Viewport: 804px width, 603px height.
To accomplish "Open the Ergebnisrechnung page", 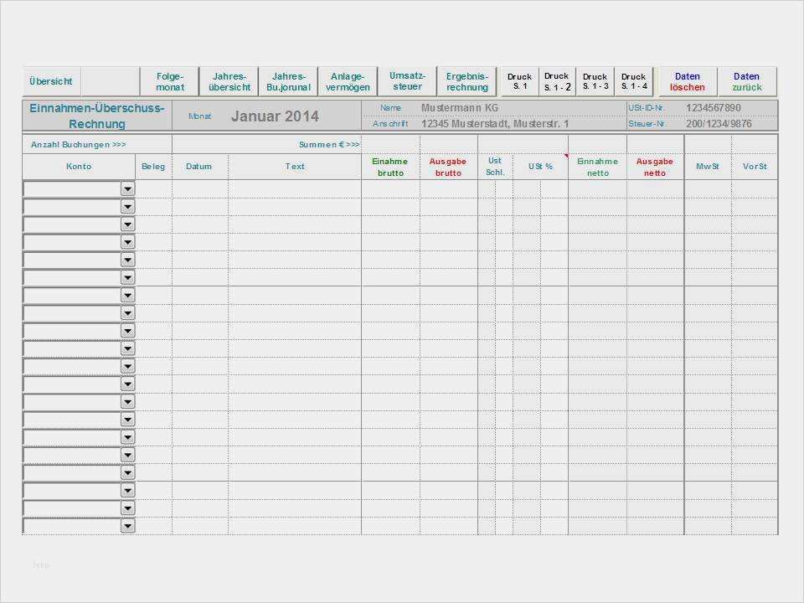I will tap(466, 82).
